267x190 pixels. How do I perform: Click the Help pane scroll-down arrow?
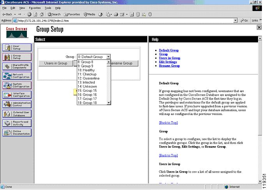[260, 181]
